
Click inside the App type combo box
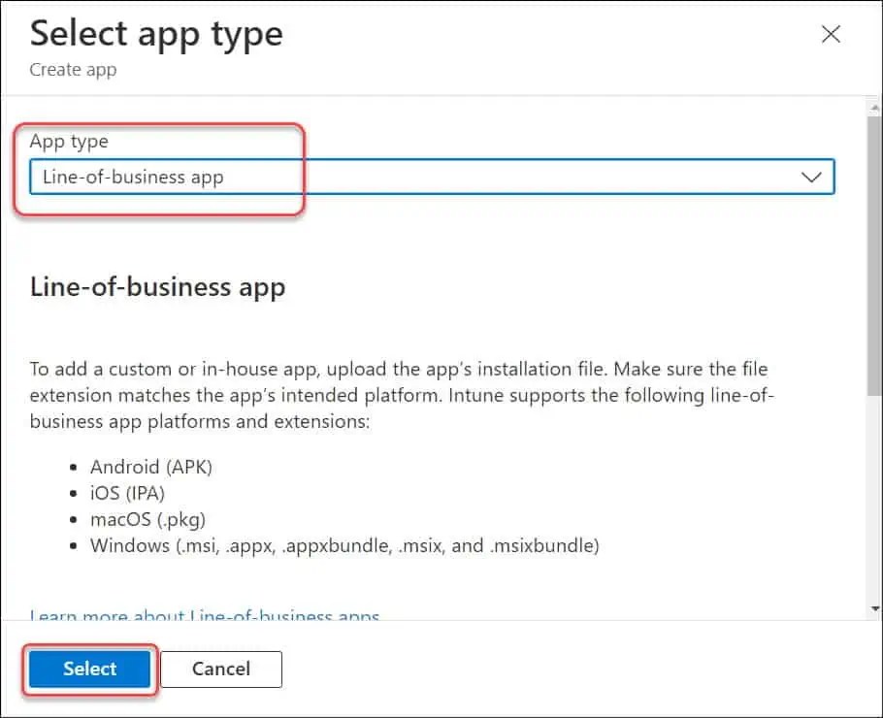point(291,177)
